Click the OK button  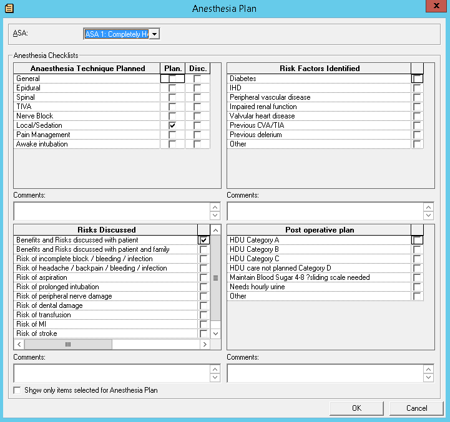pyautogui.click(x=356, y=408)
